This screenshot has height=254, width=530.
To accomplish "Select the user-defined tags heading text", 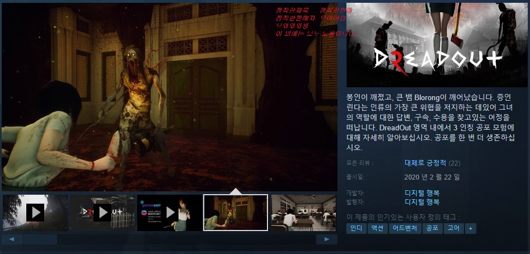I will [x=404, y=217].
